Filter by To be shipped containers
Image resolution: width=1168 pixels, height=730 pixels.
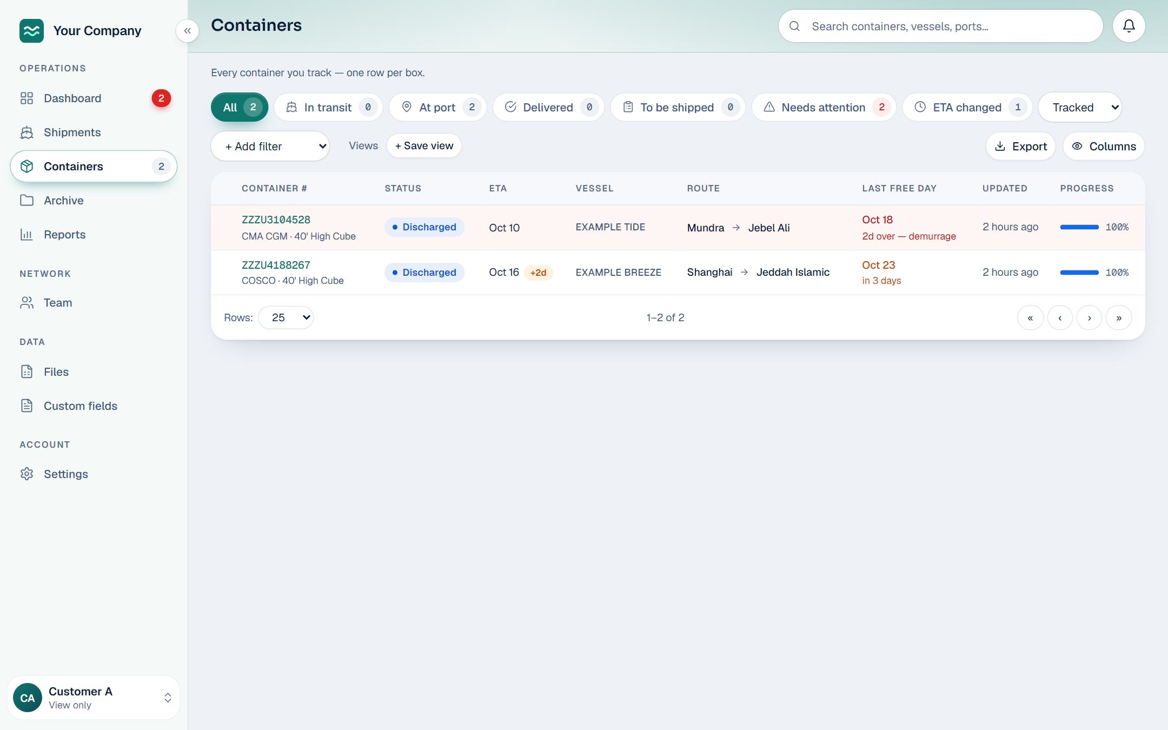(x=678, y=107)
